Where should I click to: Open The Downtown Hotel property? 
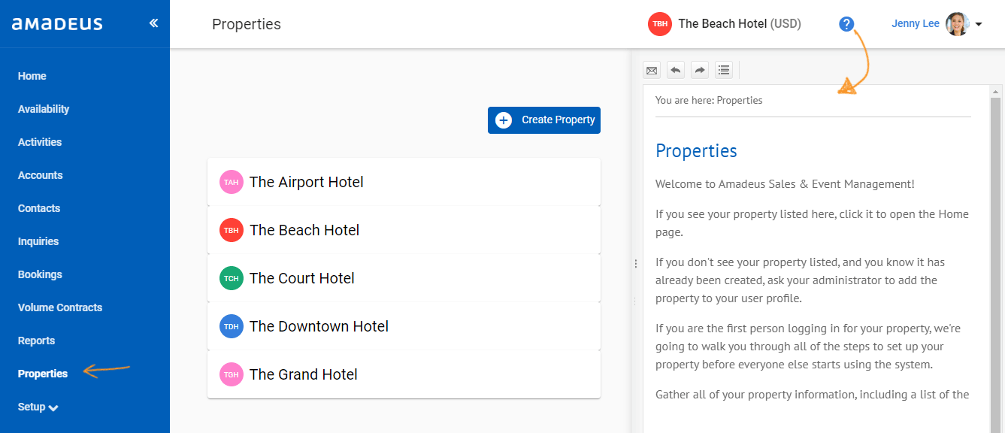pos(404,326)
